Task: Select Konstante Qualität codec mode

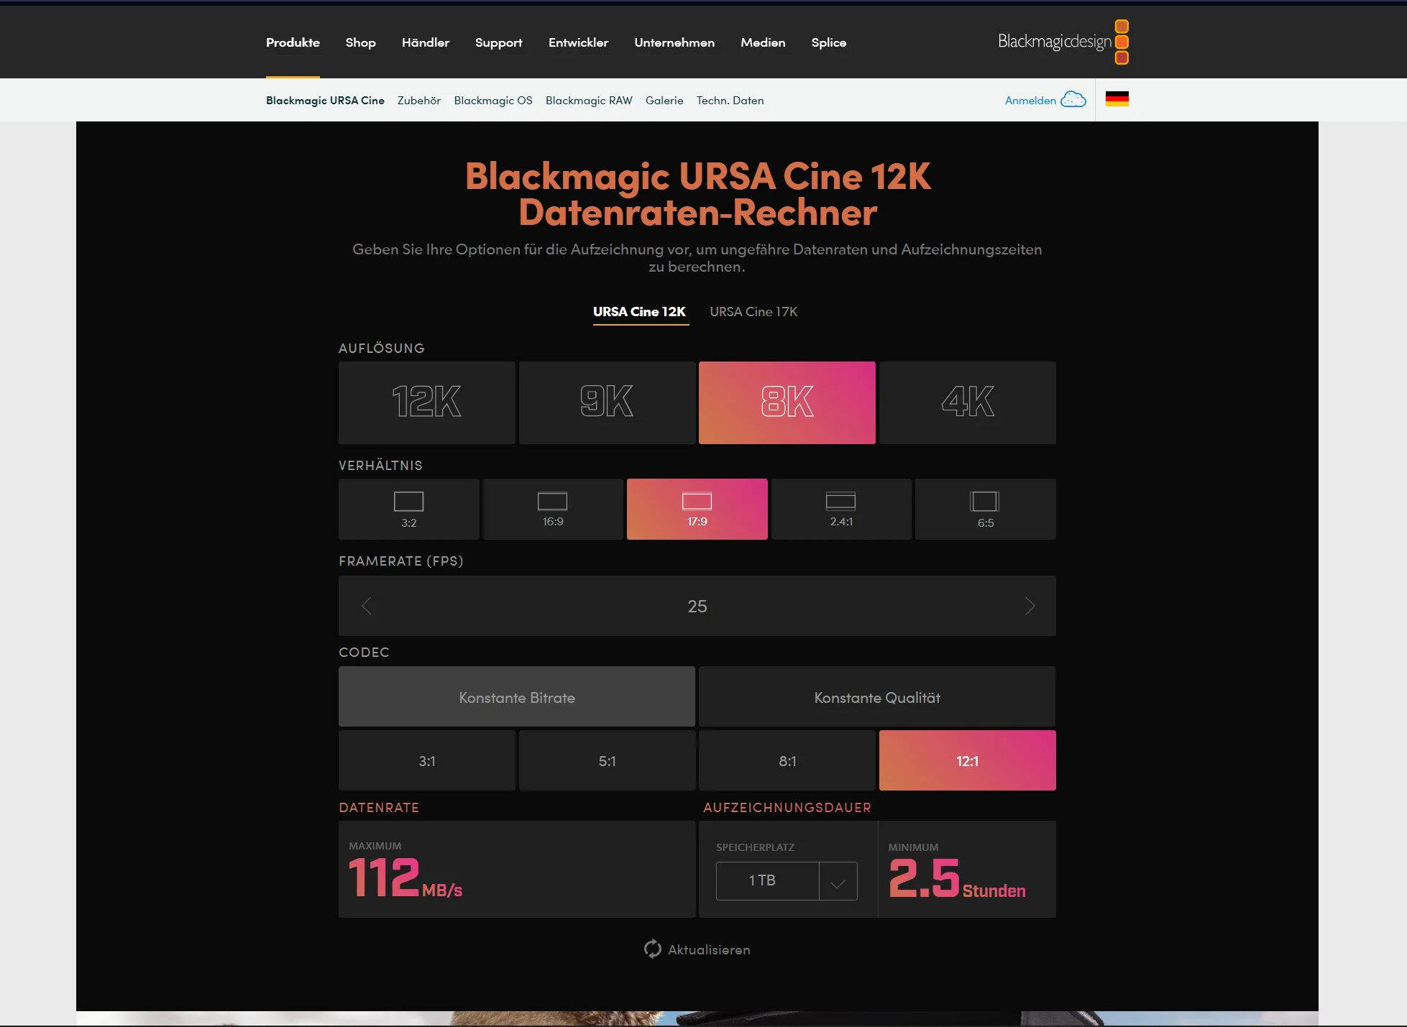Action: point(876,697)
